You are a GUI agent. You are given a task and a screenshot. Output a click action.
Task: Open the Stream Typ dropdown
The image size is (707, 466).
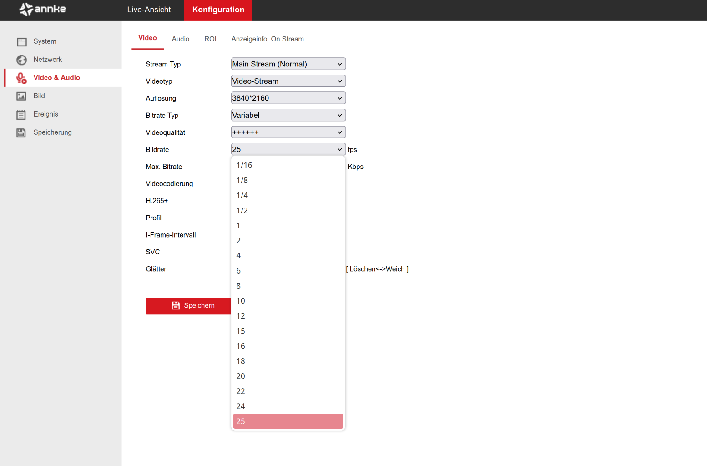[288, 64]
